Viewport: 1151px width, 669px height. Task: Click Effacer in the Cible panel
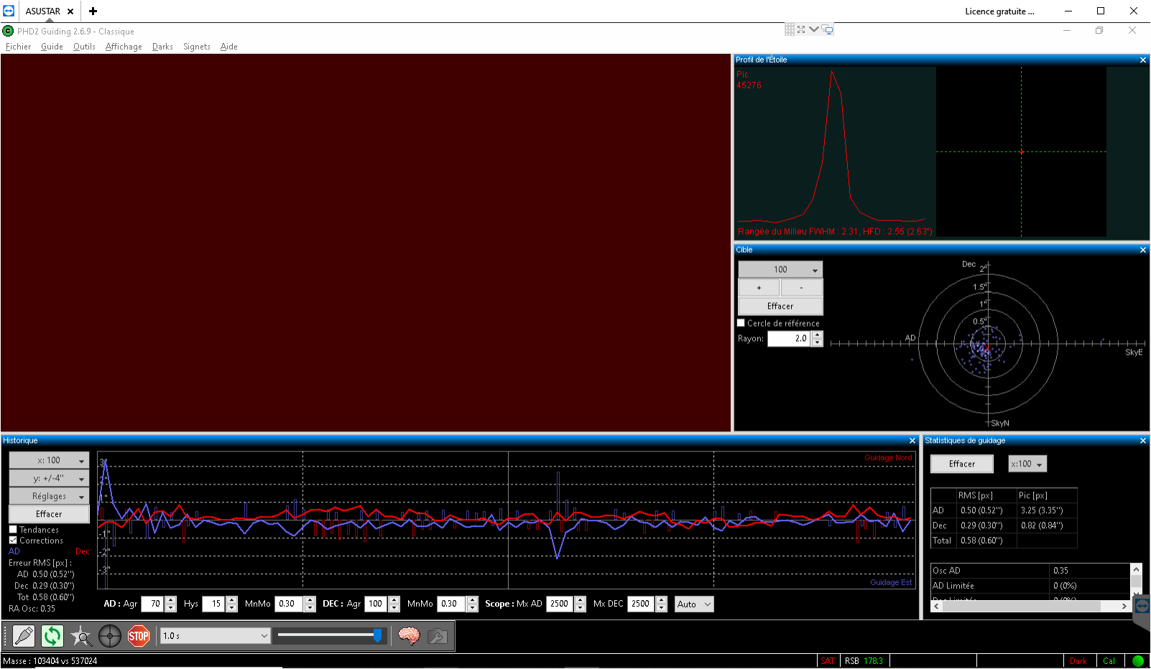[x=780, y=306]
